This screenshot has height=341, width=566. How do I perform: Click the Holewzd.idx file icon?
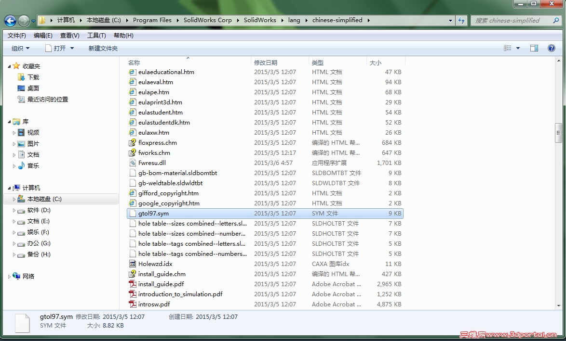[x=133, y=264]
